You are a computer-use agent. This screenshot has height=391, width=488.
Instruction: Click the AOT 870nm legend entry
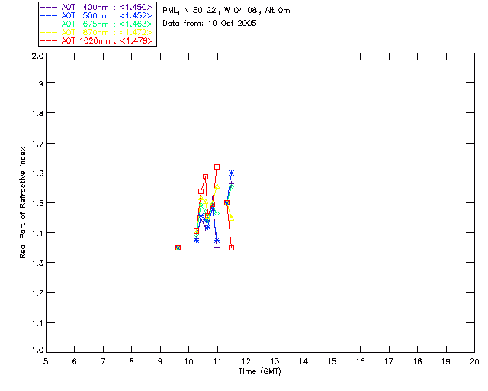pyautogui.click(x=97, y=32)
